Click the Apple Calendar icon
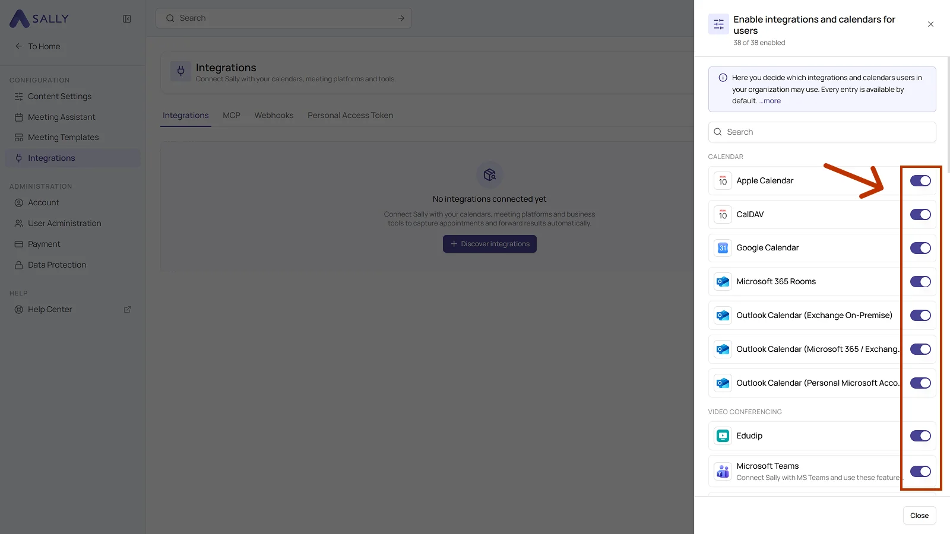 (723, 180)
